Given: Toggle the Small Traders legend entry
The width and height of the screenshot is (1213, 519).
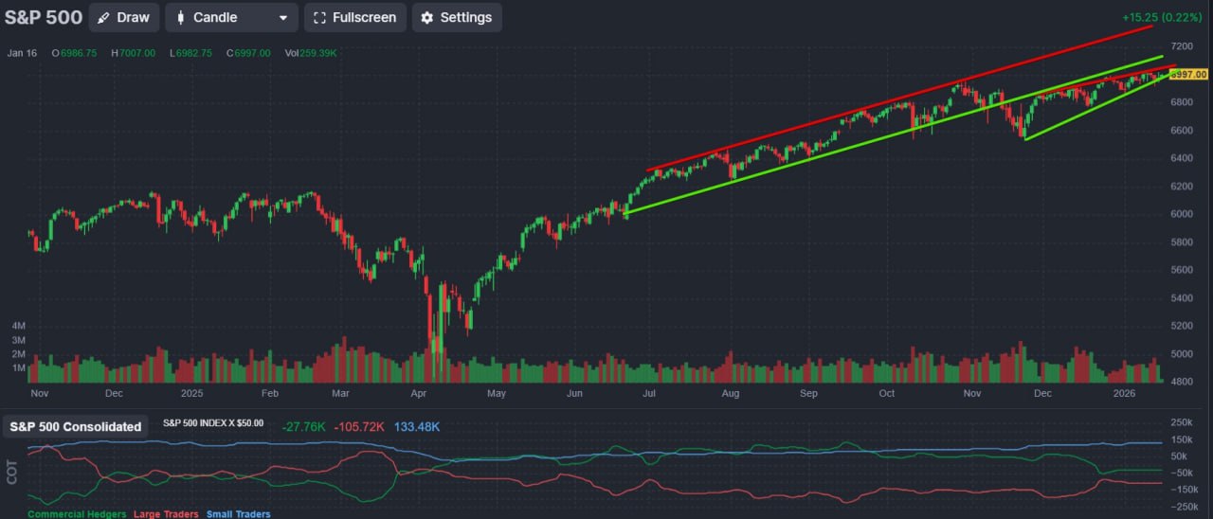Looking at the screenshot, I should 238,514.
